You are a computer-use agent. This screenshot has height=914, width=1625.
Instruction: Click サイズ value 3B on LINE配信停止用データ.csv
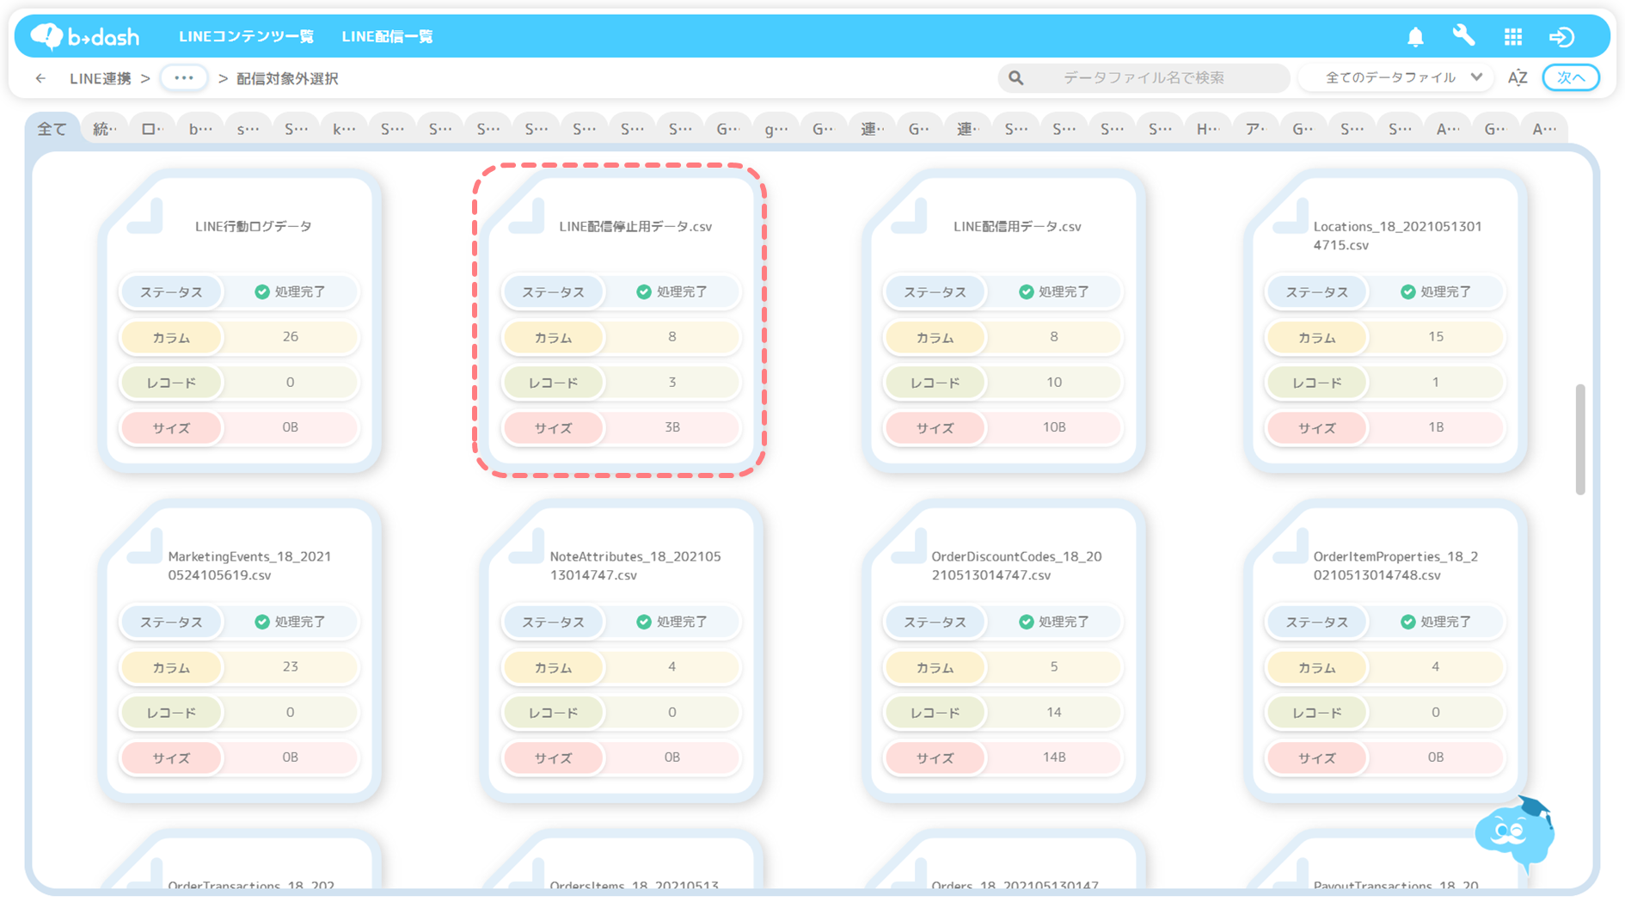(x=671, y=427)
